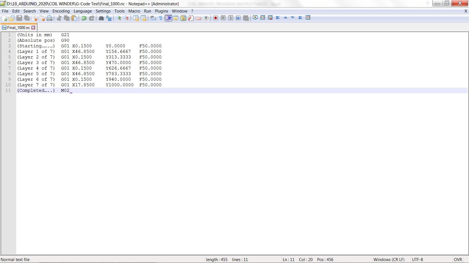Click the M02 command on line 11
Screen dimensions: 469x263
click(65, 90)
